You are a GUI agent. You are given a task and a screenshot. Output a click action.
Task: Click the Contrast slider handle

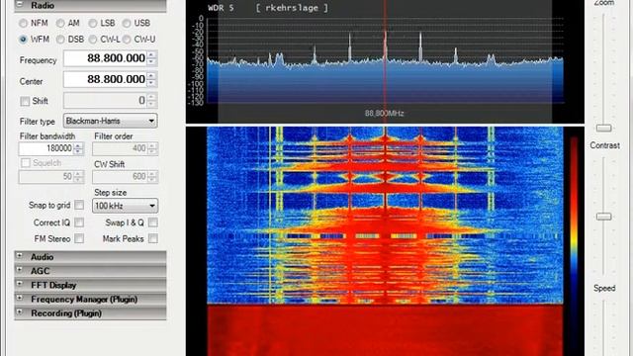[604, 217]
